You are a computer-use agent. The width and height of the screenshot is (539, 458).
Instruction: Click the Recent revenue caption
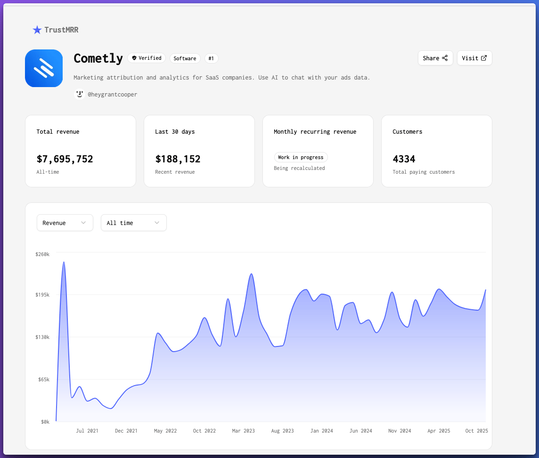[175, 172]
